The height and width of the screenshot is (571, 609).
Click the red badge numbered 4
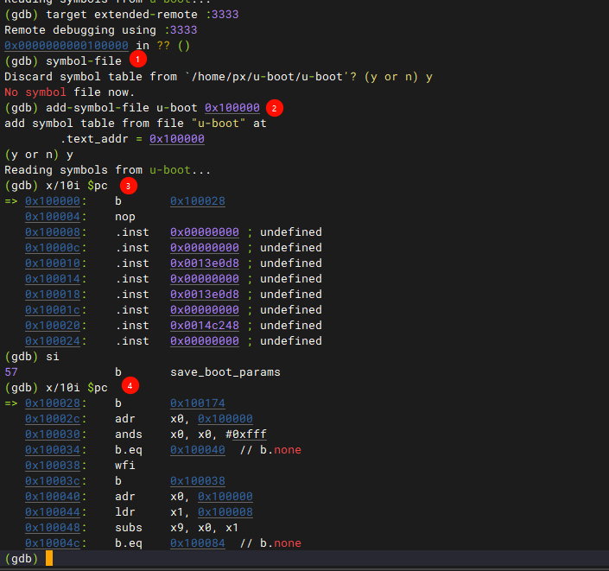[130, 384]
